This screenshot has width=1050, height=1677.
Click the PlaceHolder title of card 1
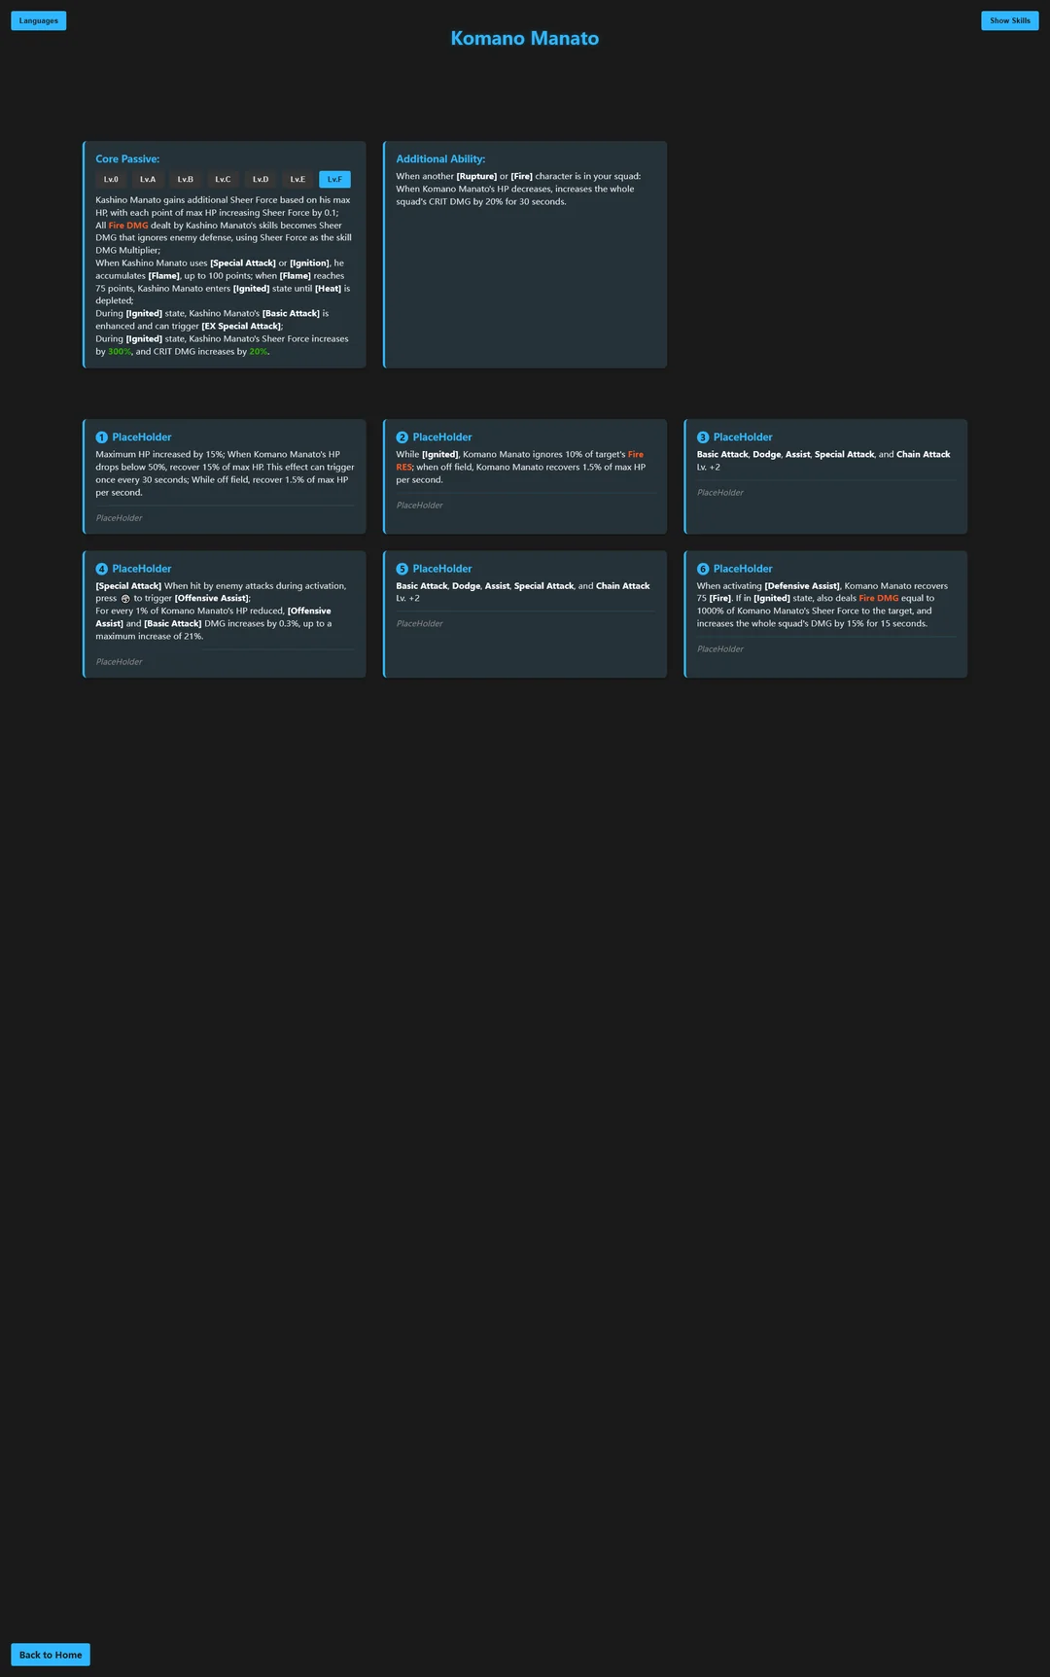click(x=142, y=437)
